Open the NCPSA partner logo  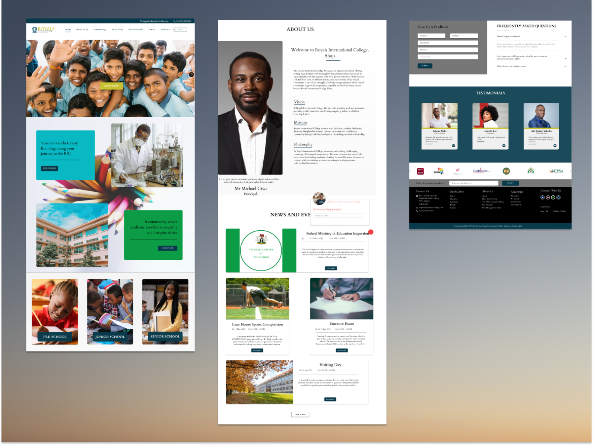pyautogui.click(x=556, y=171)
